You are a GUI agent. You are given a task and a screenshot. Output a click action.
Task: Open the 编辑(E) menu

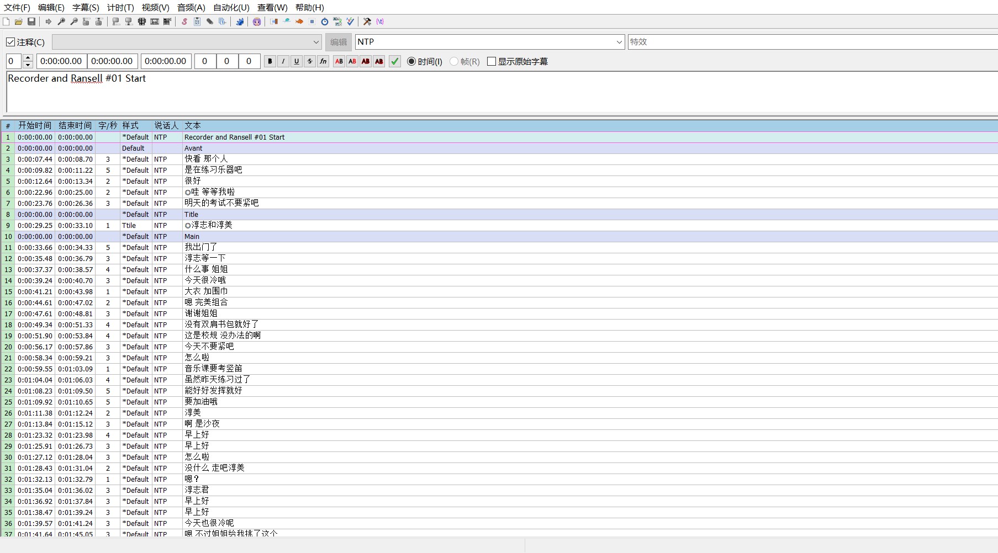pyautogui.click(x=51, y=7)
